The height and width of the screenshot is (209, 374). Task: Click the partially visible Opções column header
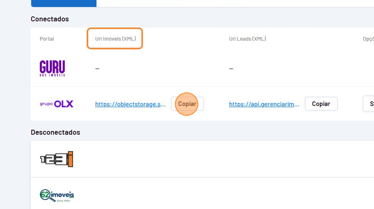368,39
